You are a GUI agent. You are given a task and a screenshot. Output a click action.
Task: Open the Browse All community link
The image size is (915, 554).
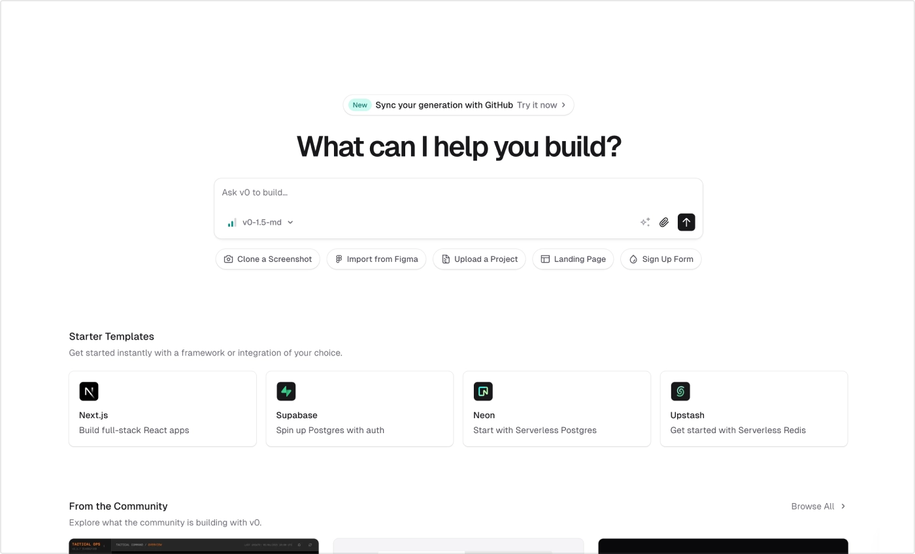point(812,506)
